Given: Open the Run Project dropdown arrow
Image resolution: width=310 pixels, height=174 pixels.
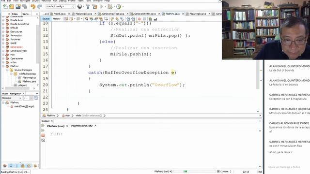Looking at the screenshot, I should click(x=106, y=6).
